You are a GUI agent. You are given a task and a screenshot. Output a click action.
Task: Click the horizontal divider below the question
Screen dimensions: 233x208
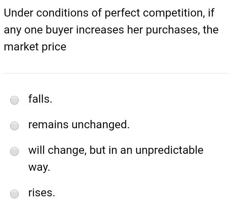coord(116,73)
